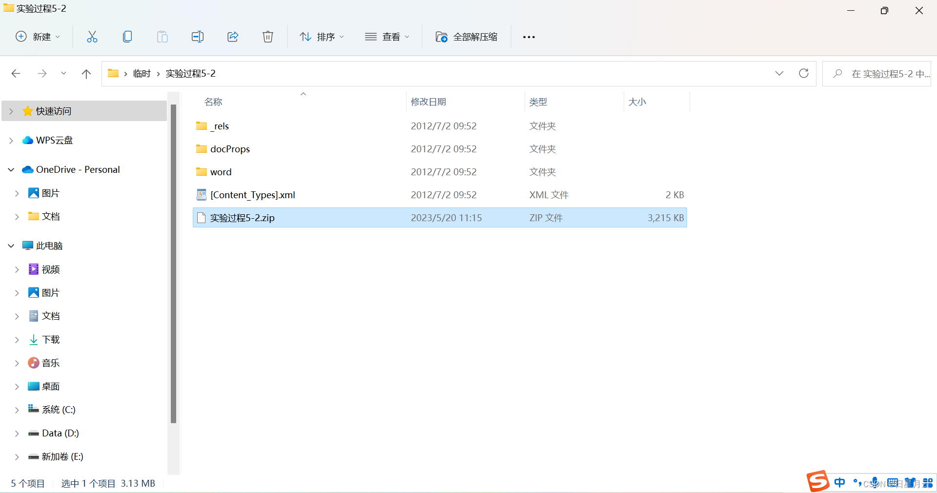The width and height of the screenshot is (937, 493).
Task: Click the [Content_Types].xml file icon
Action: click(202, 195)
